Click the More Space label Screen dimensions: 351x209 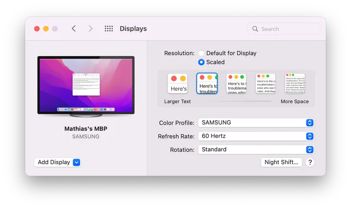(x=295, y=102)
